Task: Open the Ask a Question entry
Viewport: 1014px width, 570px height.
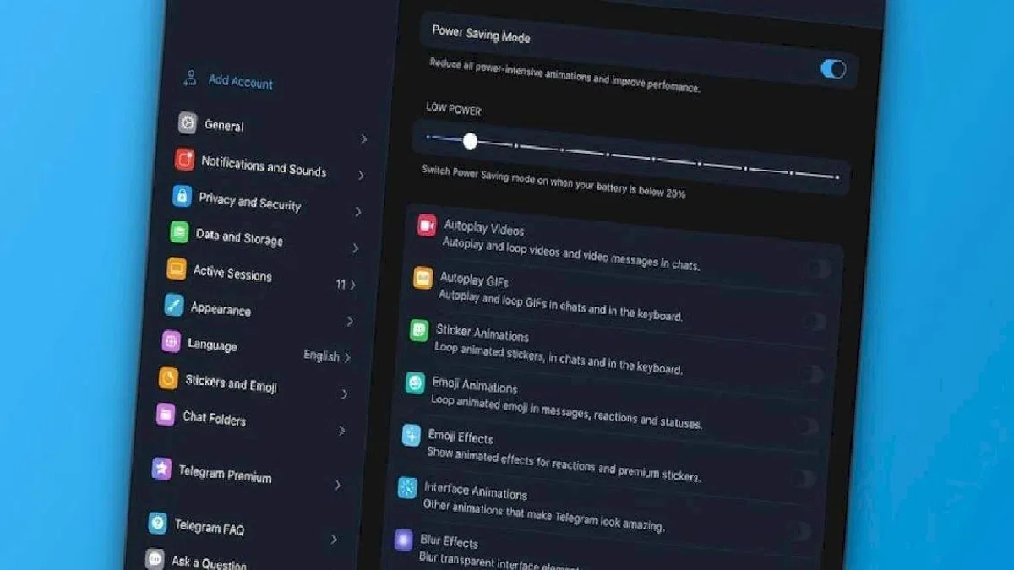Action: pyautogui.click(x=209, y=562)
